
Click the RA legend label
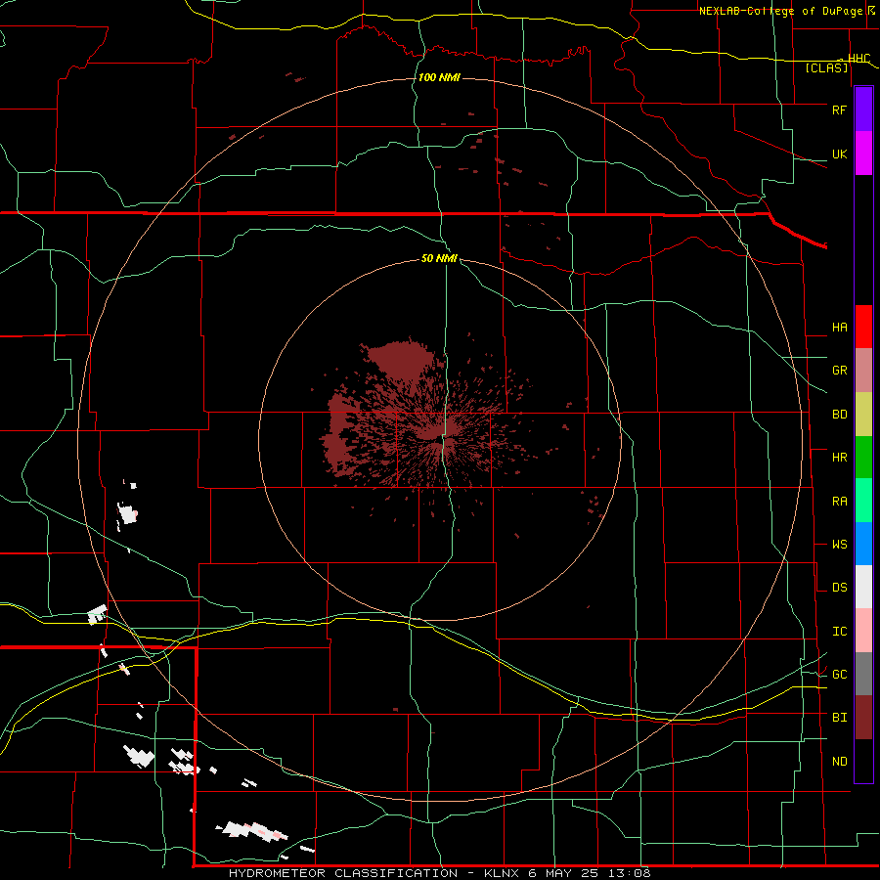pos(839,502)
